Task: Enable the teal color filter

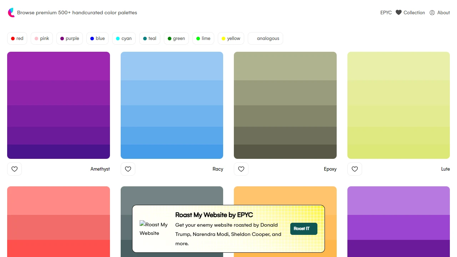Action: [150, 38]
